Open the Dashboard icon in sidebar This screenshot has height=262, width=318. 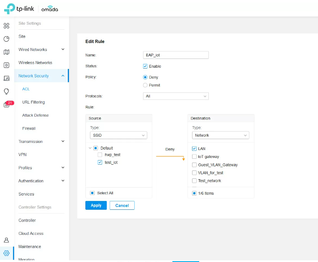6,26
